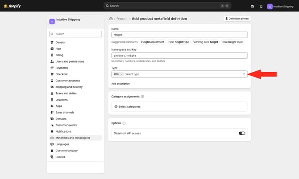The image size is (299, 179).
Task: Choose Height adjustment suggested standard
Action: pos(153,42)
